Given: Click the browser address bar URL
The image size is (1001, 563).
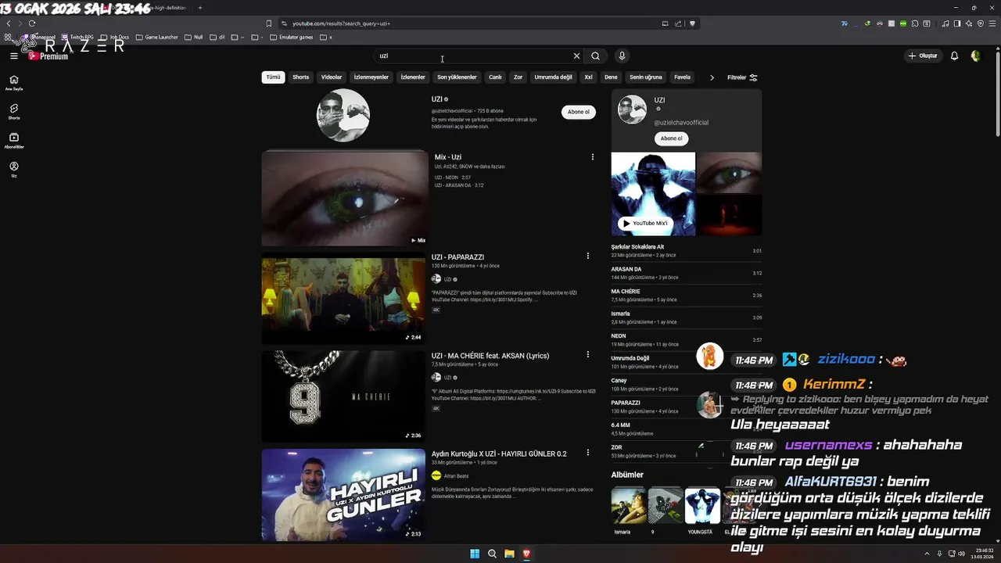Looking at the screenshot, I should pyautogui.click(x=341, y=23).
